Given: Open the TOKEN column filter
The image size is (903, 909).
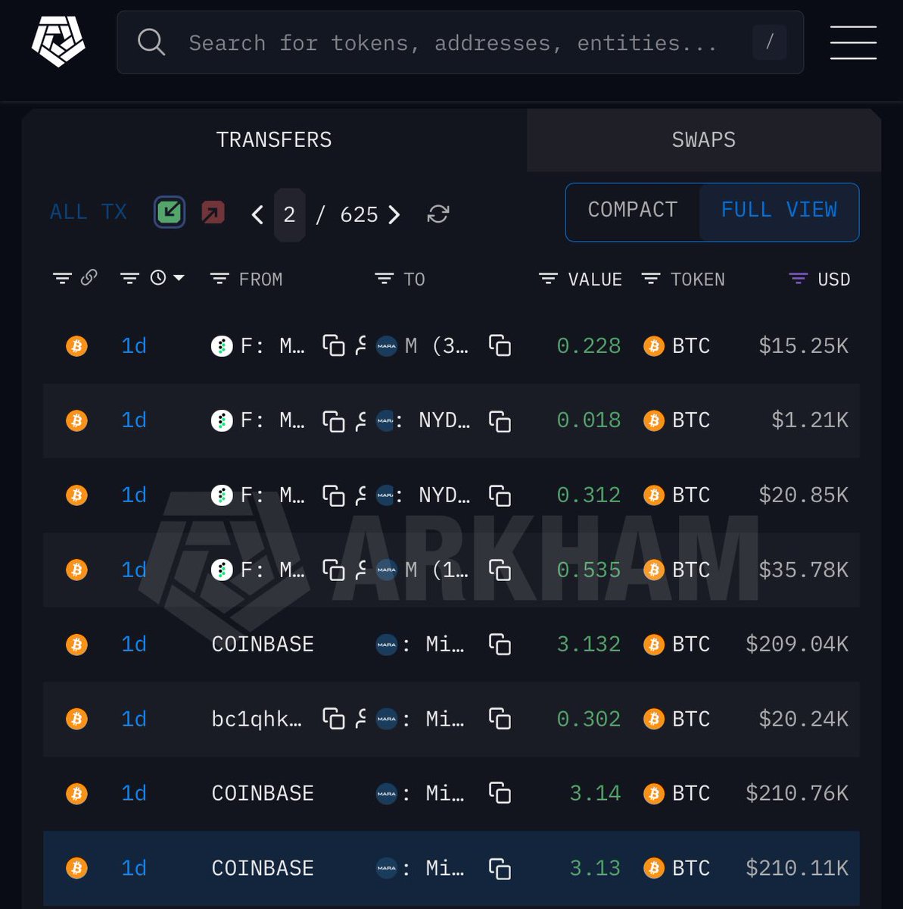Looking at the screenshot, I should coord(650,280).
